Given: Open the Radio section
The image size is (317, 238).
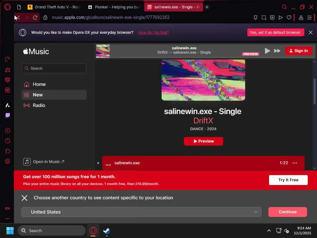Looking at the screenshot, I should tap(54, 105).
